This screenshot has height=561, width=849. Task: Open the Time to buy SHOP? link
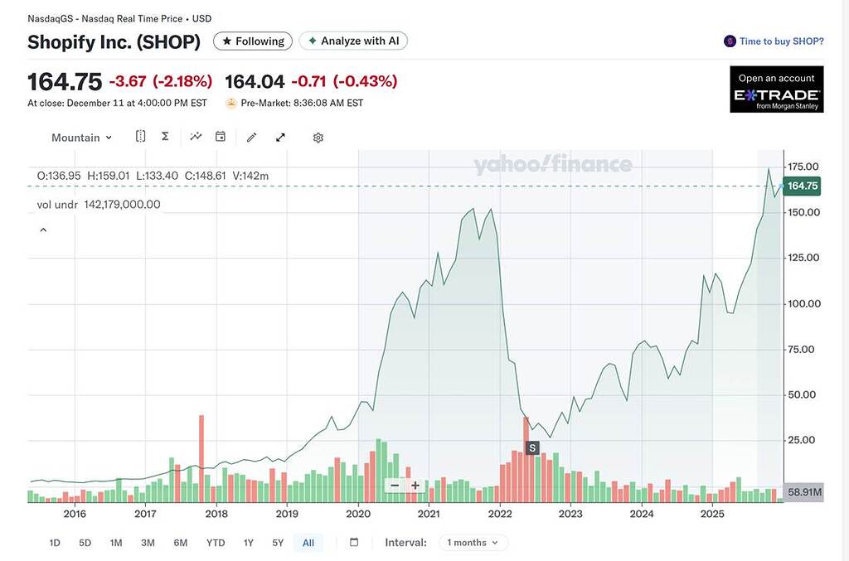coord(776,40)
